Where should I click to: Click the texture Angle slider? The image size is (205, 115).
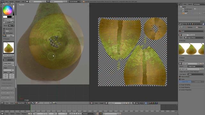point(9,70)
